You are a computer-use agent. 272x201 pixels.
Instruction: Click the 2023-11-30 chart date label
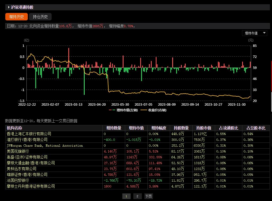pyautogui.click(x=237, y=105)
